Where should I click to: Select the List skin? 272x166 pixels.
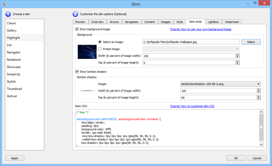[24, 45]
